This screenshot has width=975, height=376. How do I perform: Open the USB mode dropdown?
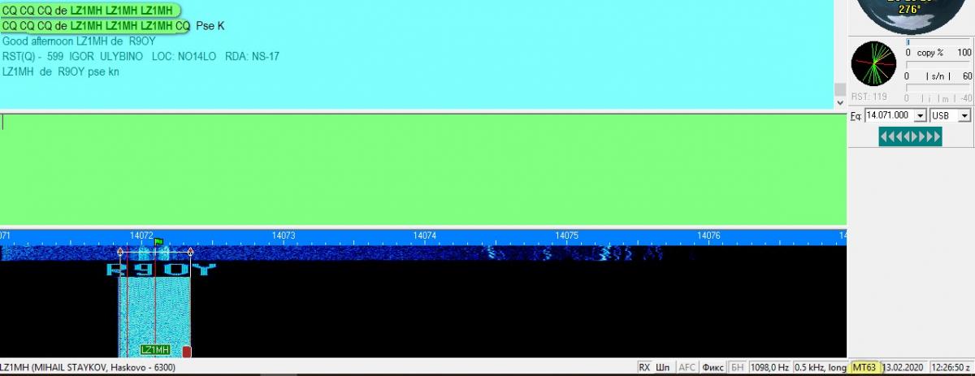click(x=964, y=116)
